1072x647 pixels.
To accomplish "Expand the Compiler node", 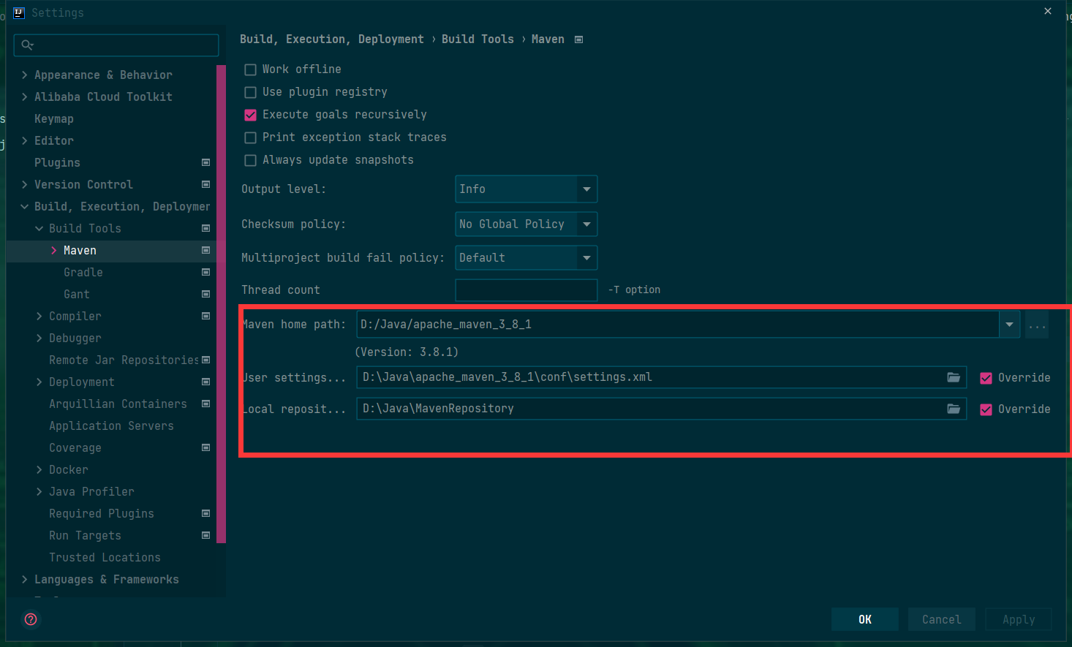I will point(39,316).
